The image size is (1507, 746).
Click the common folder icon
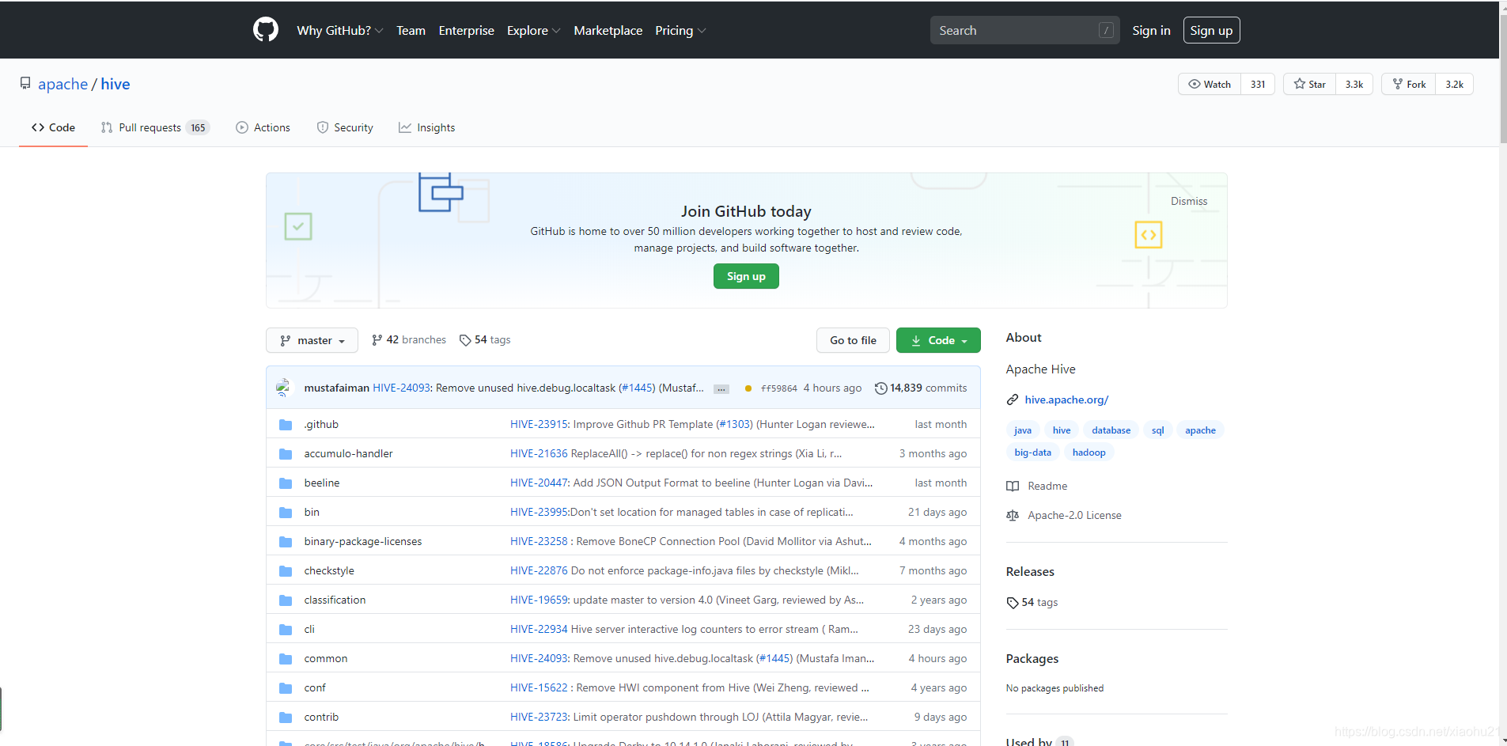(x=286, y=659)
